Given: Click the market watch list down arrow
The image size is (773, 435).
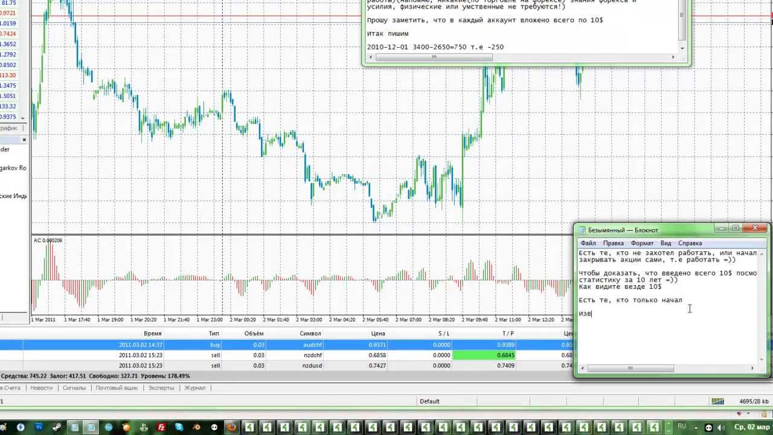Looking at the screenshot, I should click(x=23, y=118).
